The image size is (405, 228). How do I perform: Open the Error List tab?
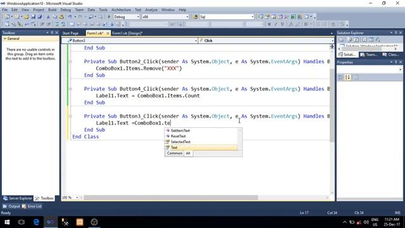(32, 206)
